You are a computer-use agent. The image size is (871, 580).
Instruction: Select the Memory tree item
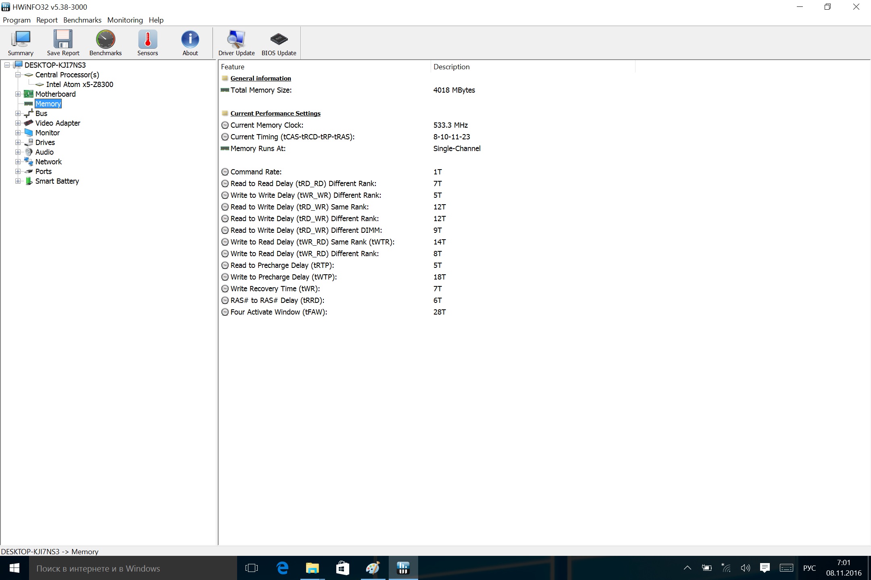pos(48,104)
